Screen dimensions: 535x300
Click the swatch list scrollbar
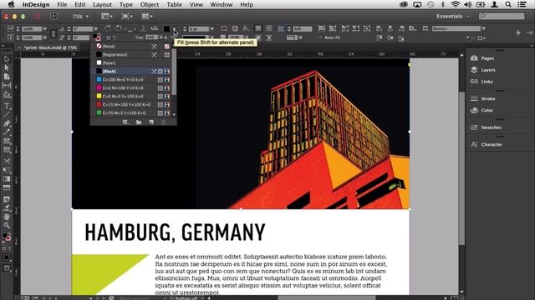click(174, 72)
